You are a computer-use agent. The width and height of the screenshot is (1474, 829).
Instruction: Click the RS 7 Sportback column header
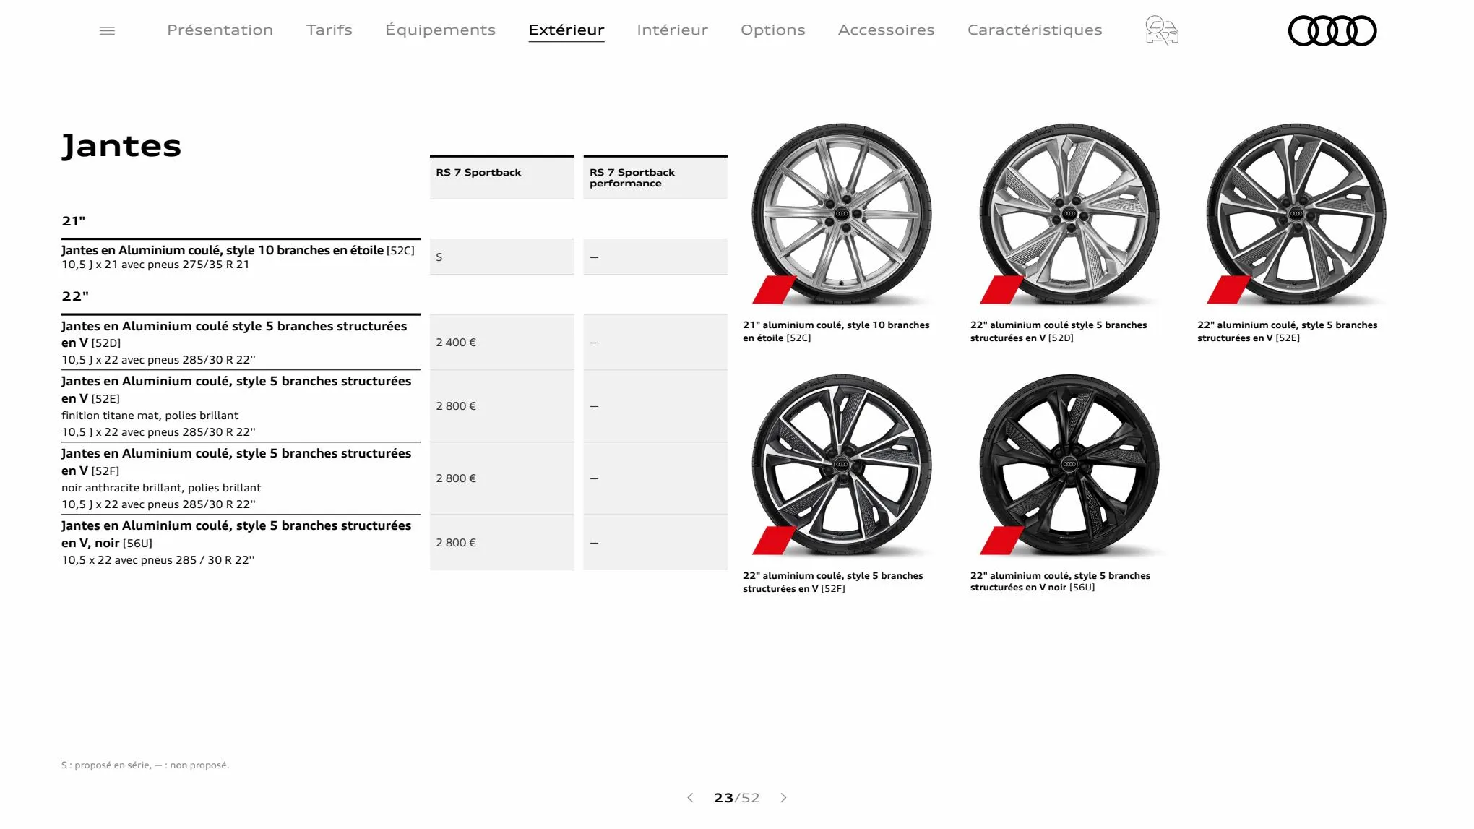coord(501,177)
